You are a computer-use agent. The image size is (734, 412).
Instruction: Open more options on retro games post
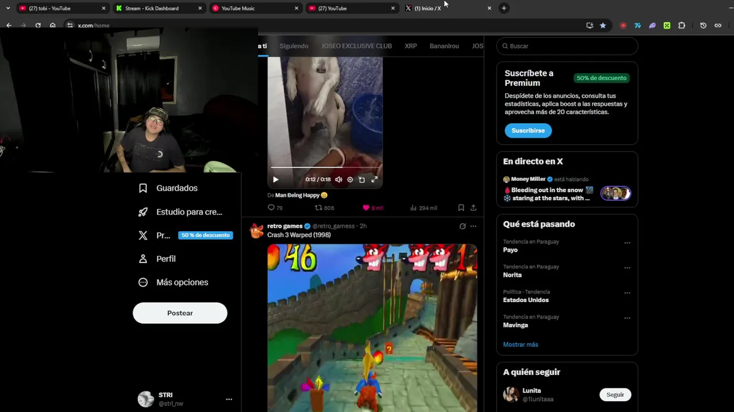point(473,226)
